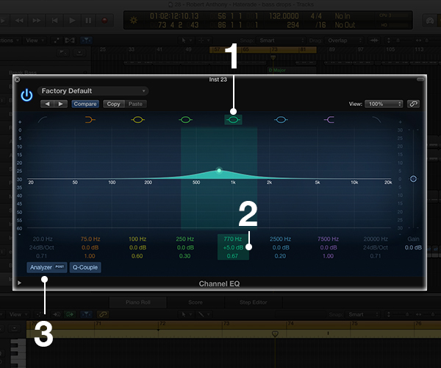Click the 132.0000 tempo in the LCD
The width and height of the screenshot is (441, 368).
click(284, 16)
